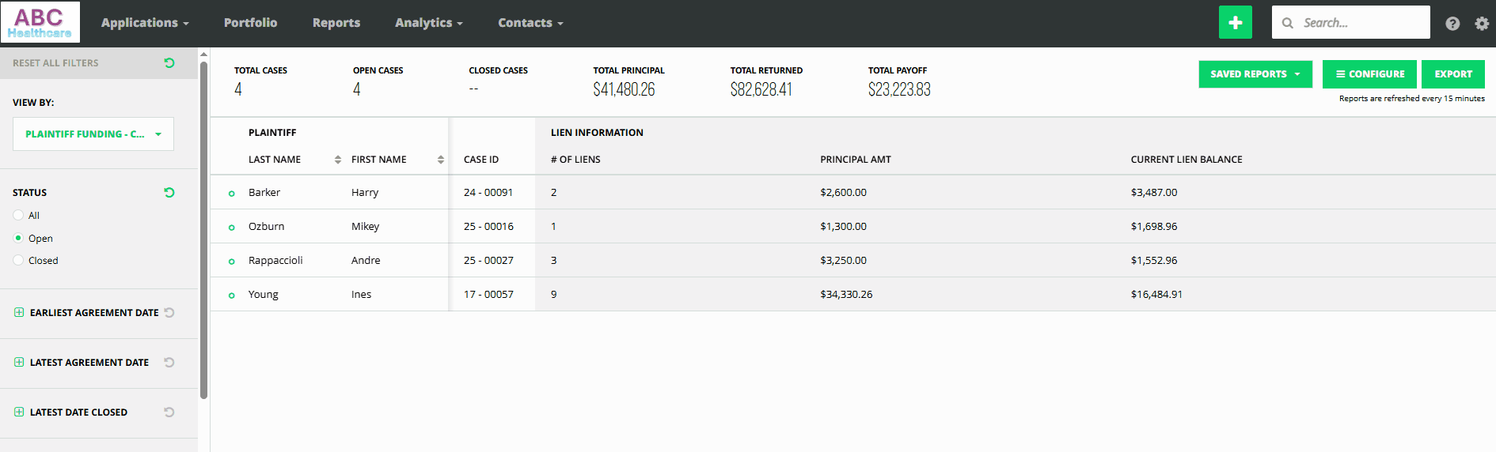Open the Plaintiff Funding view-by dropdown
This screenshot has height=452, width=1496.
tap(93, 134)
